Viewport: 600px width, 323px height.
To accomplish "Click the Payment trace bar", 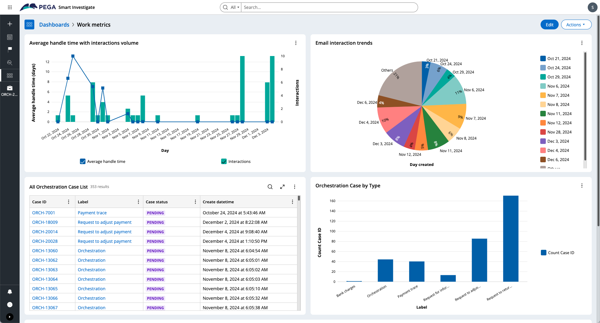I will [x=417, y=272].
